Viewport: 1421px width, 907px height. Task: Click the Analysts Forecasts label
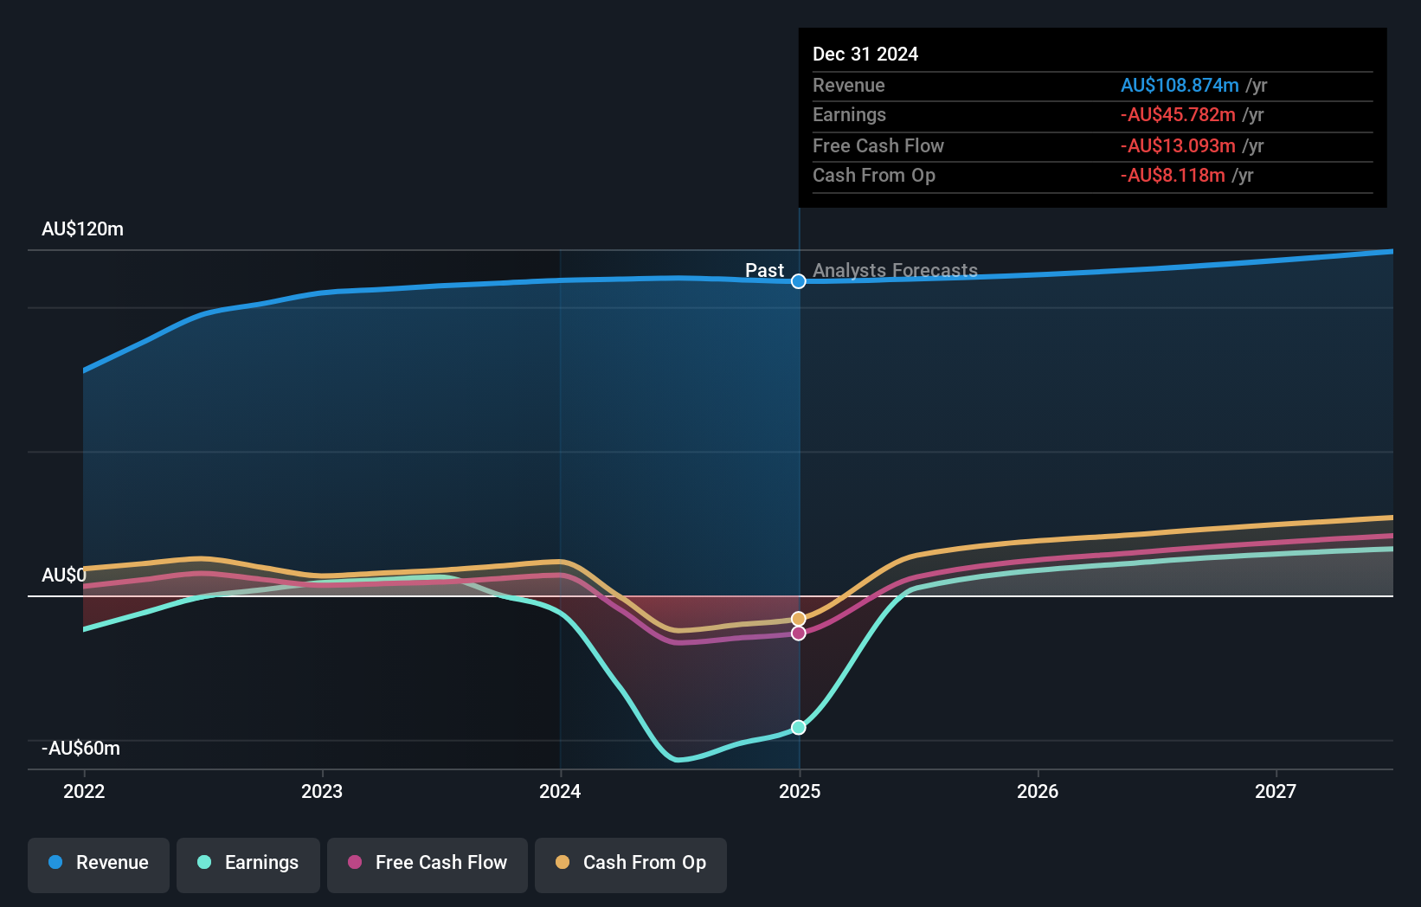point(896,271)
